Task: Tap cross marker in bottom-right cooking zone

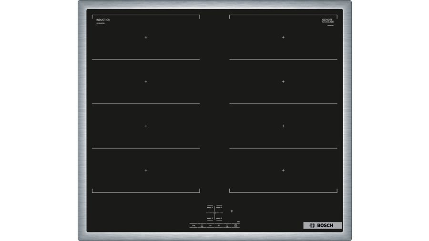Action: click(x=283, y=170)
